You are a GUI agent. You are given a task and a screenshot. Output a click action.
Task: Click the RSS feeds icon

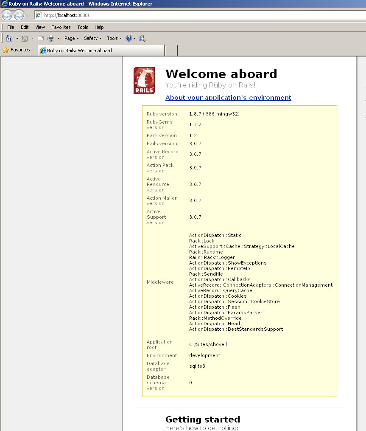click(x=25, y=38)
